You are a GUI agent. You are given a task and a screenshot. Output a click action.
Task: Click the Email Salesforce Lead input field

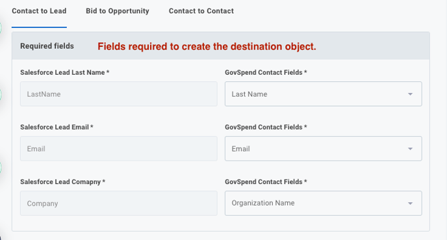click(x=119, y=149)
